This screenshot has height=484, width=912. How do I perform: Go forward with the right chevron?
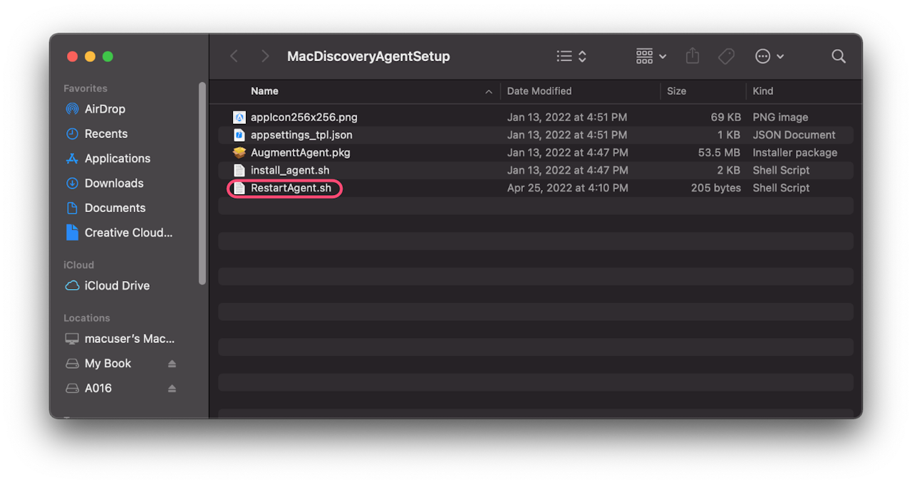click(x=265, y=56)
